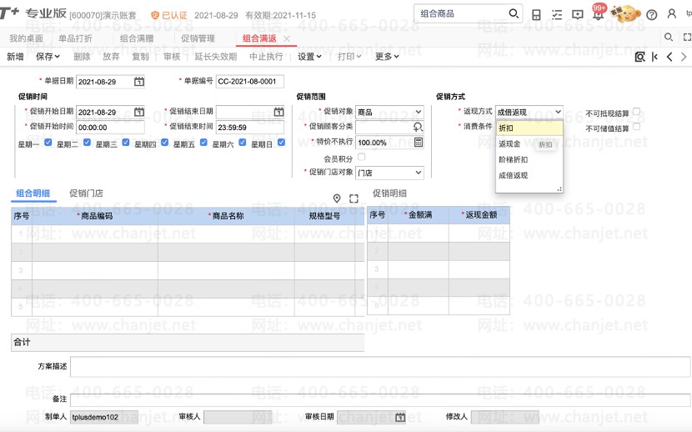This screenshot has width=692, height=432.
Task: Click the magnifier in the 组合商品 search box
Action: 514,13
